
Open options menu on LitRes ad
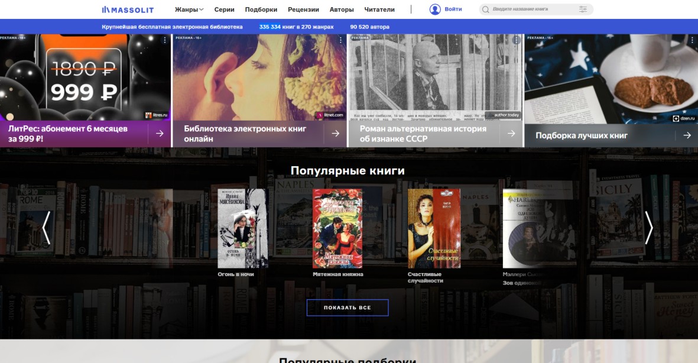pos(165,40)
